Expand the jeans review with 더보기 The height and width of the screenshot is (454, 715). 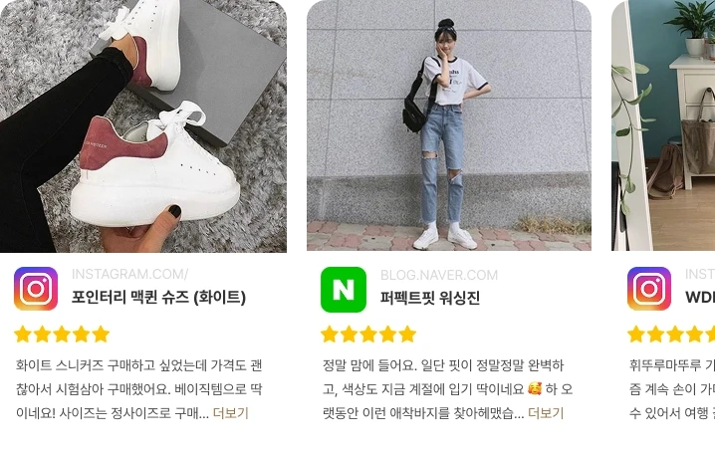[x=546, y=413]
